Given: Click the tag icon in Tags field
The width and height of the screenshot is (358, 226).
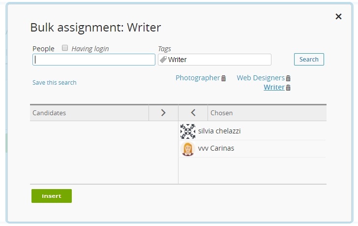Looking at the screenshot, I should (x=163, y=60).
